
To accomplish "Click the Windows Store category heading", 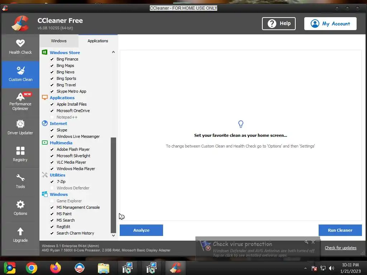I will (x=65, y=53).
